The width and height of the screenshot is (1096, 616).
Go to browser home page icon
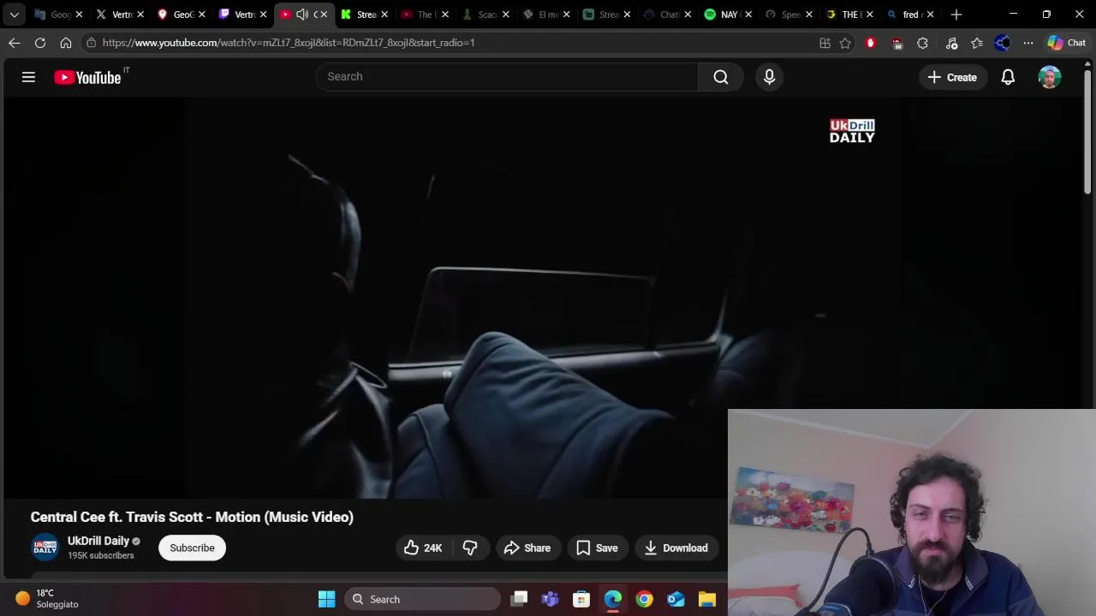66,43
